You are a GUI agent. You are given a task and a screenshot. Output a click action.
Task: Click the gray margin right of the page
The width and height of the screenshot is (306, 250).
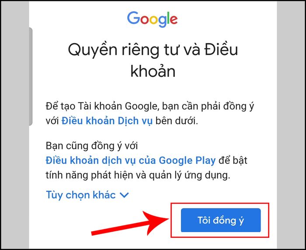click(290, 125)
